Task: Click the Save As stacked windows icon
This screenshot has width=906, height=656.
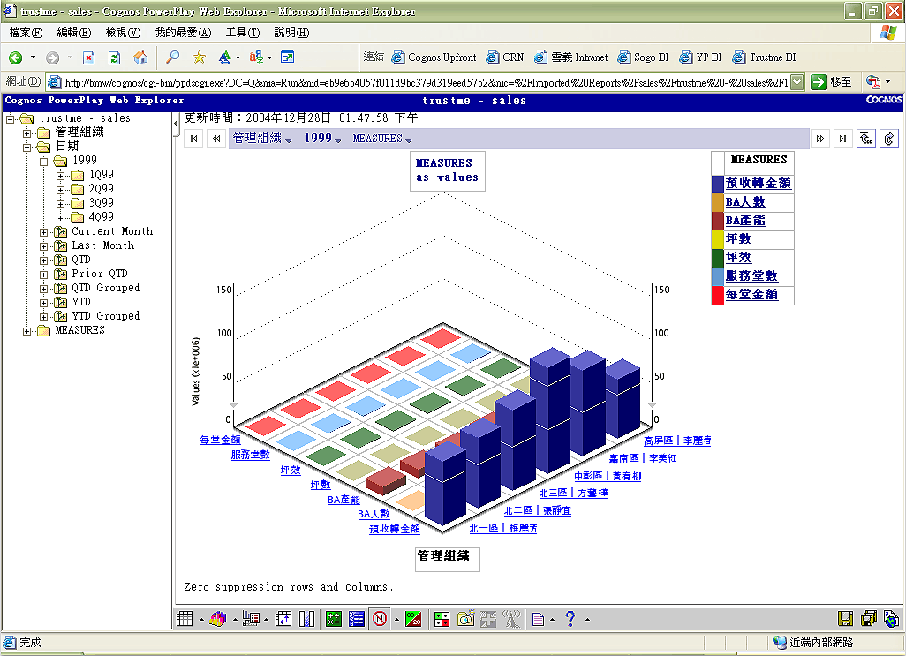Action: pyautogui.click(x=868, y=619)
